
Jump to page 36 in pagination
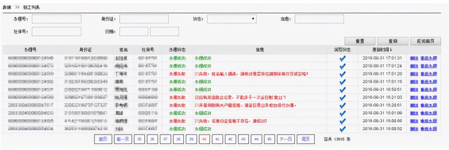pyautogui.click(x=152, y=139)
